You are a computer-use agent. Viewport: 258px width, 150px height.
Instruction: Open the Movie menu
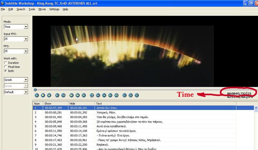42,9
